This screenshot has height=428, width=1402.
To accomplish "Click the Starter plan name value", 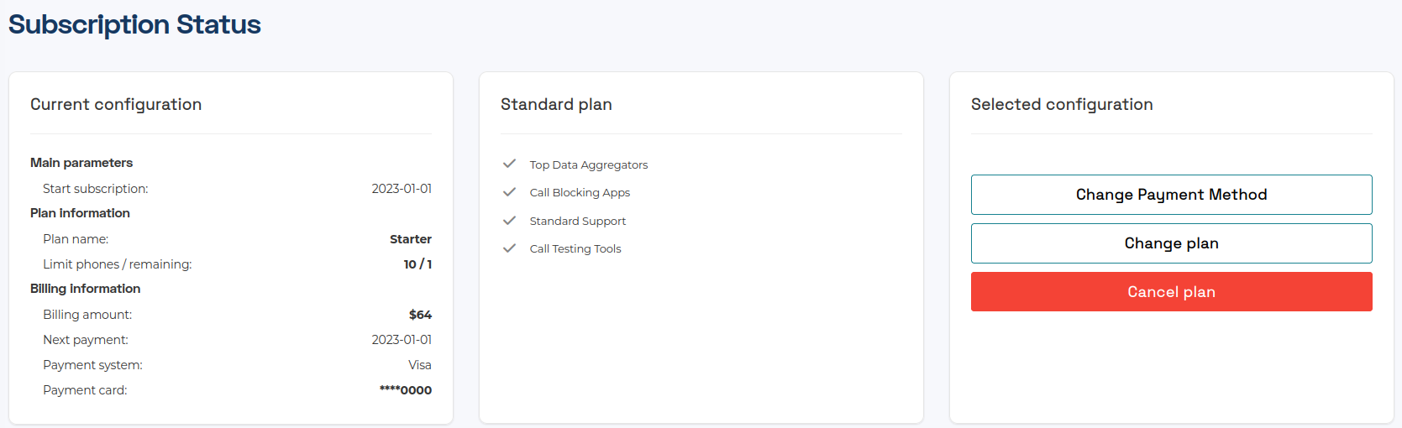I will click(x=411, y=239).
